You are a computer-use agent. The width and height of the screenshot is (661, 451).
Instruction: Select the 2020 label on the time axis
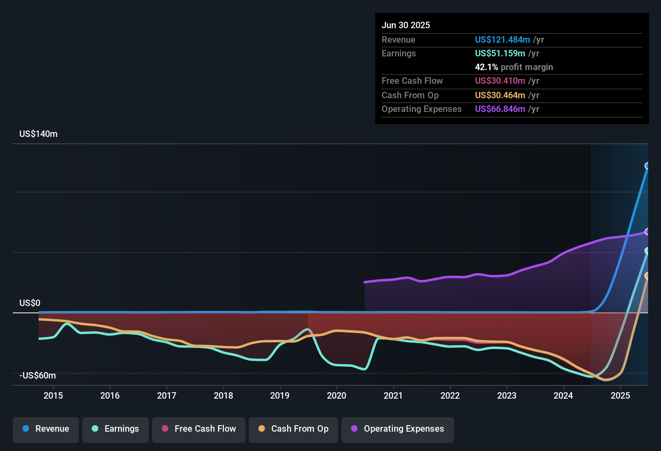337,395
